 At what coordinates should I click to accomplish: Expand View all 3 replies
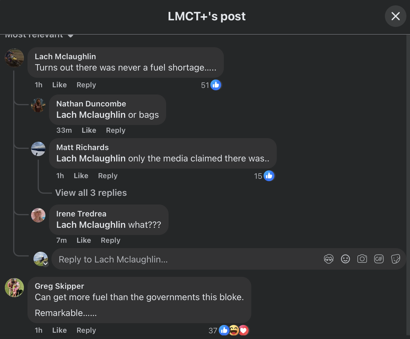coord(91,193)
